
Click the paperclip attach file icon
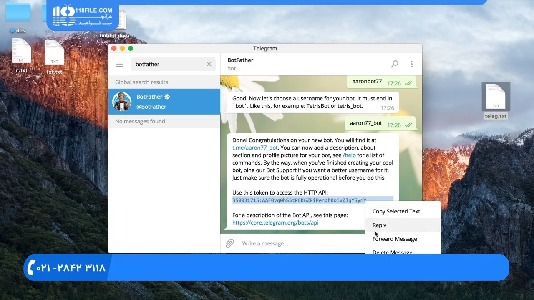230,243
